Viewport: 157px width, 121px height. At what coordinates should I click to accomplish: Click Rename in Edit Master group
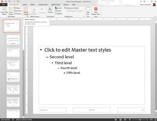click(x=18, y=11)
